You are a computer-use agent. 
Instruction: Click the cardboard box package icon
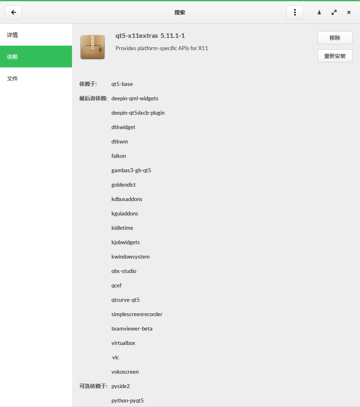[93, 47]
